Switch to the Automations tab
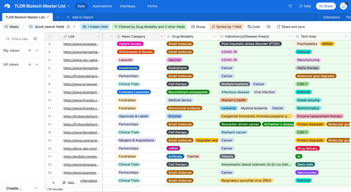351x192 pixels. pyautogui.click(x=102, y=6)
